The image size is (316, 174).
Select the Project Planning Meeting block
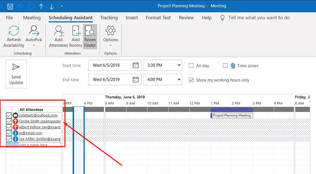point(232,115)
